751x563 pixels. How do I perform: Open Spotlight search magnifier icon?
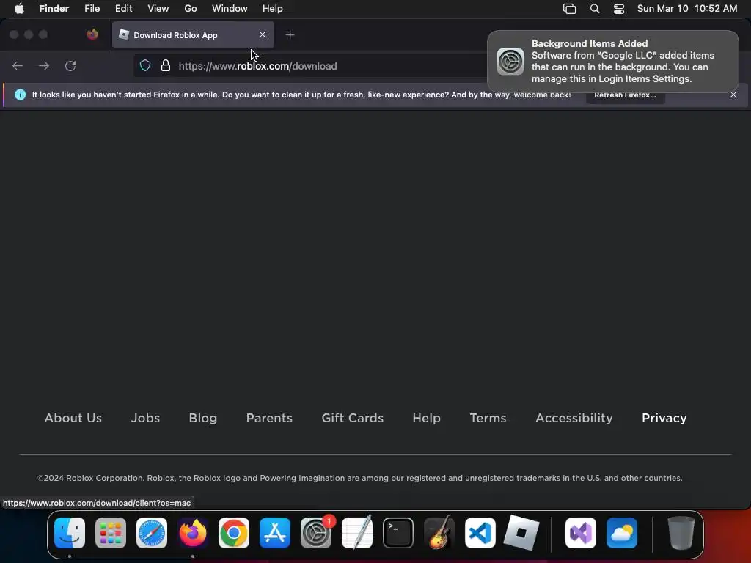coord(594,9)
